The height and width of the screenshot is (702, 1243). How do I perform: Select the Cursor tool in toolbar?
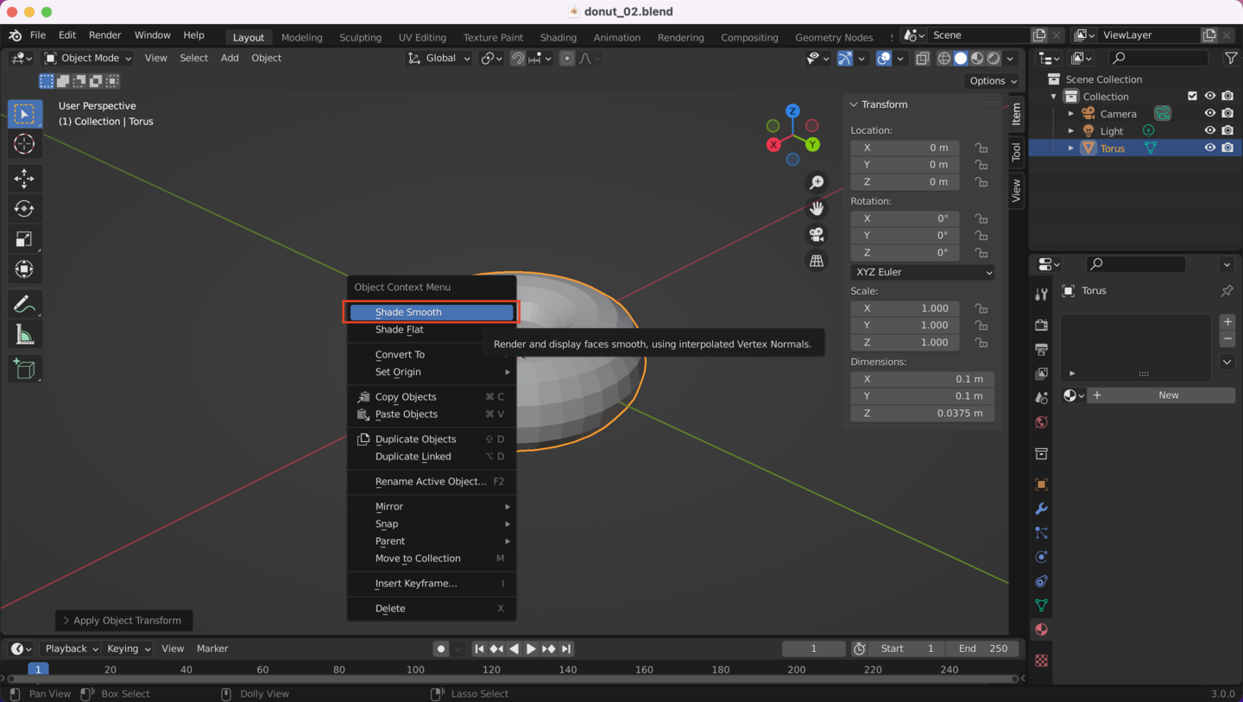click(24, 144)
